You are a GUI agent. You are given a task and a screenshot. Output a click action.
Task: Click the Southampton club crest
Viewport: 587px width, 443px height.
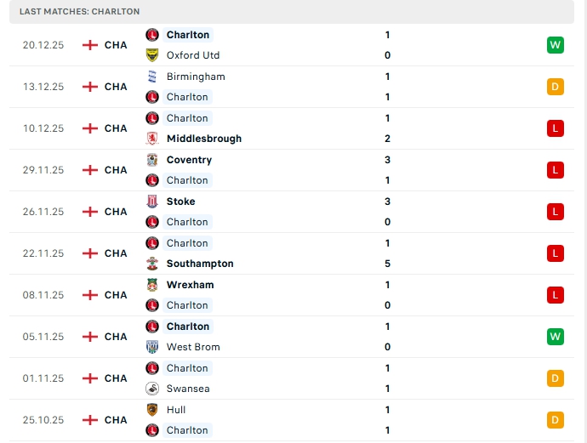(x=152, y=264)
